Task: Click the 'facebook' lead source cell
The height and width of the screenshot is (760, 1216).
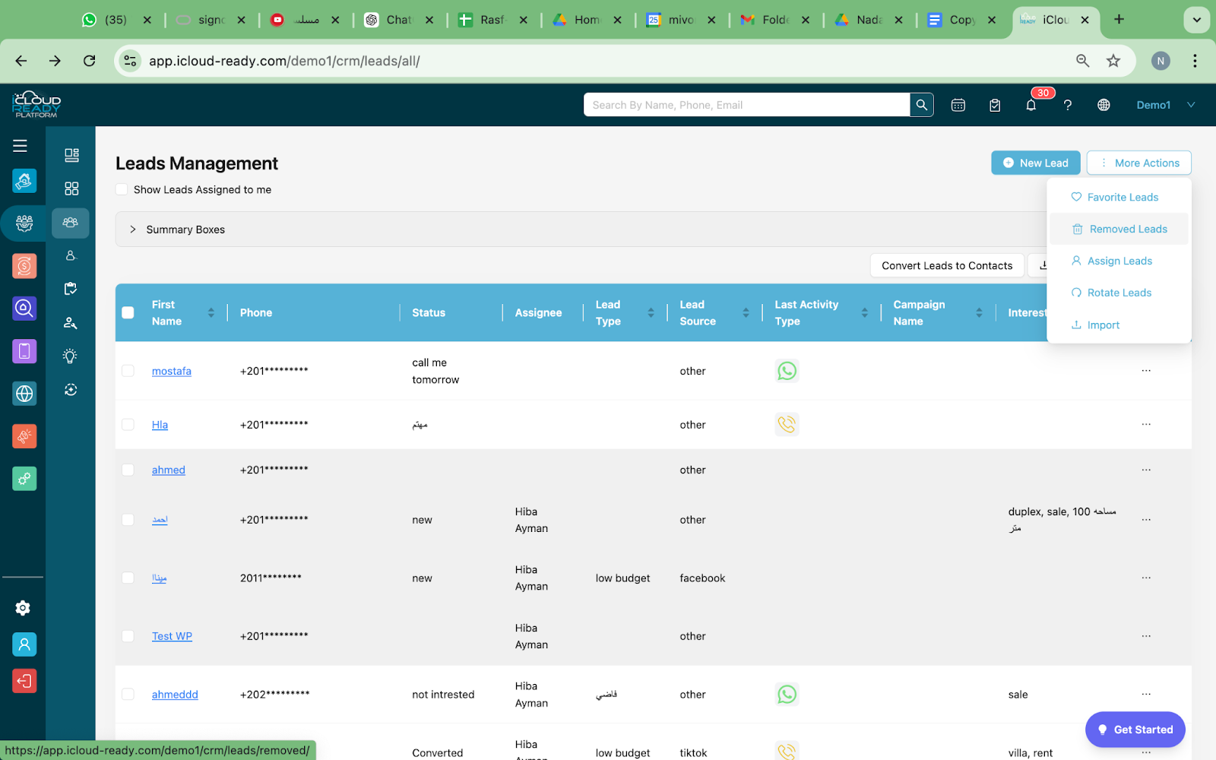Action: [x=702, y=578]
